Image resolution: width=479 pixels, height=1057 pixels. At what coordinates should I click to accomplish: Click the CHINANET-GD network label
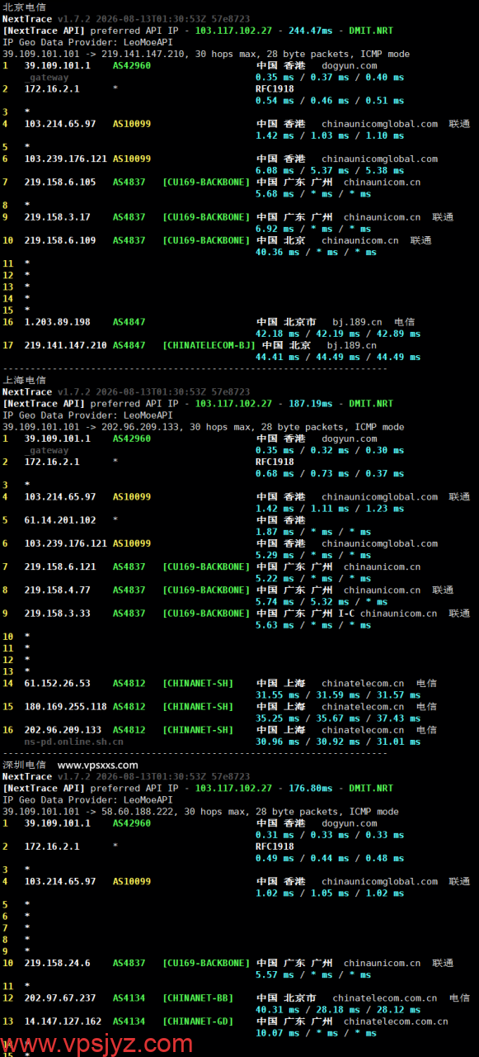[198, 1021]
